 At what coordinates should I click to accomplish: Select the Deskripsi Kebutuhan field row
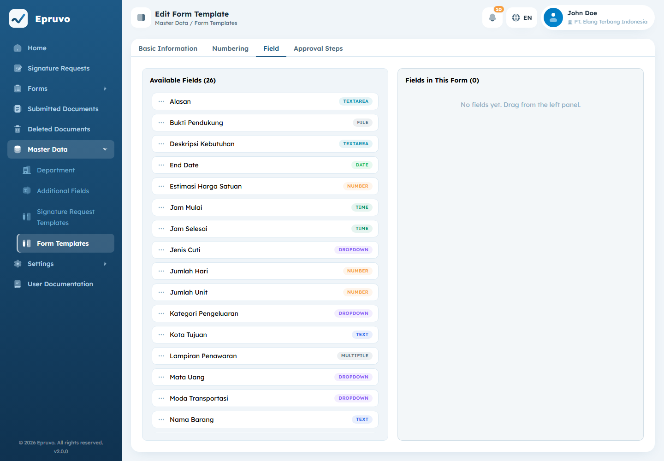click(x=265, y=144)
